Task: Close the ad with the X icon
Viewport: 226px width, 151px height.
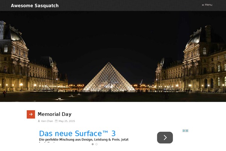Action: coord(187,131)
